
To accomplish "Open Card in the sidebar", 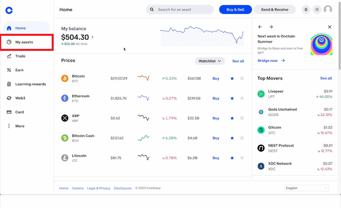I will pos(26,112).
